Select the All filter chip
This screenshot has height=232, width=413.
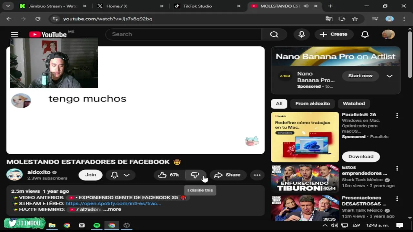click(279, 103)
